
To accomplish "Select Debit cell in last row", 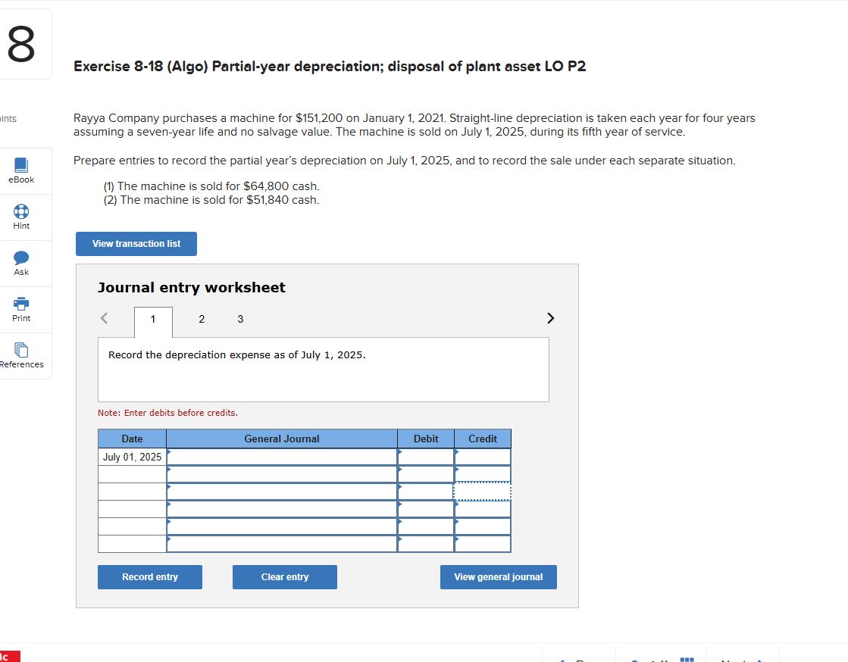I will [x=426, y=544].
